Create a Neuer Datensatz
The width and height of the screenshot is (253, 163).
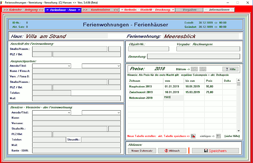point(142,151)
